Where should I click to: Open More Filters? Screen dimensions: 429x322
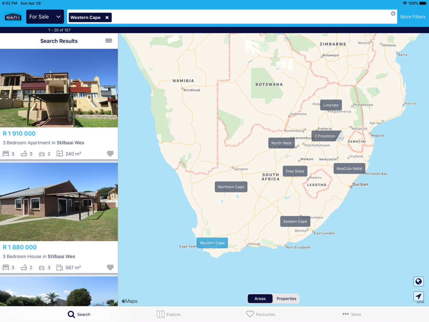[x=413, y=17]
